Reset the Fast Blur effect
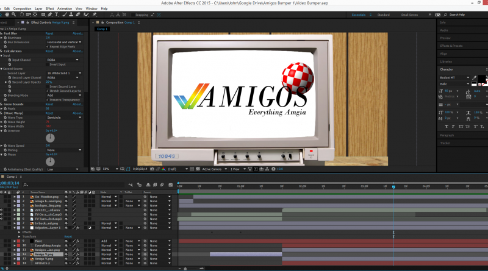Screen dimensions: 488x271 click(49, 33)
